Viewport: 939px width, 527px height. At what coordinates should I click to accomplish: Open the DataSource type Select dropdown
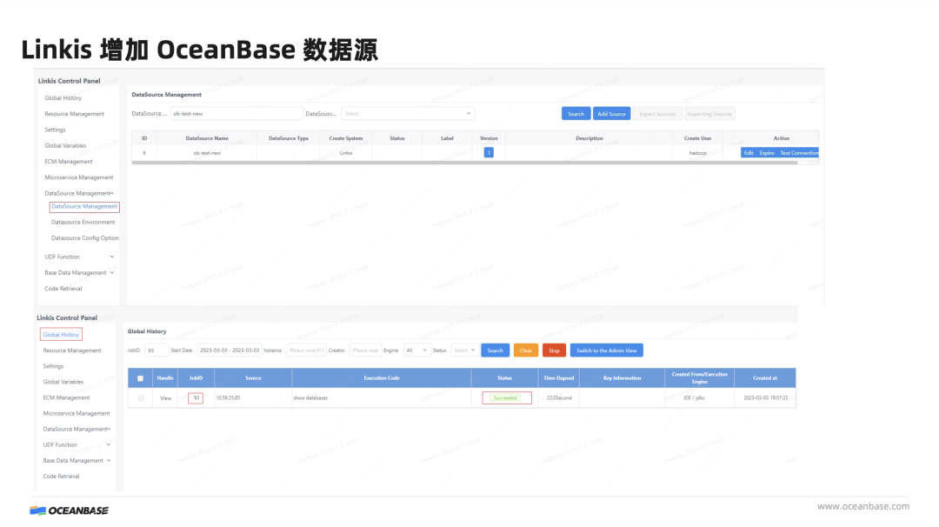click(408, 113)
